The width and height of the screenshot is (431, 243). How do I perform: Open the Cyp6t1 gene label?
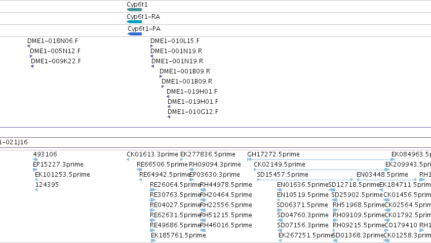pyautogui.click(x=137, y=5)
